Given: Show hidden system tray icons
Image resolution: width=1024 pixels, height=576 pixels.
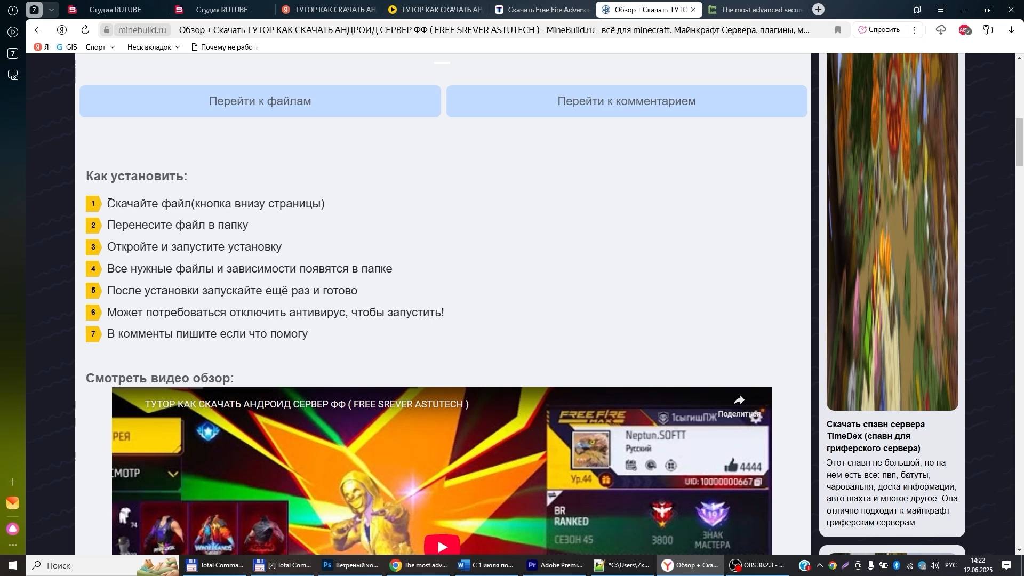Looking at the screenshot, I should click(x=820, y=565).
